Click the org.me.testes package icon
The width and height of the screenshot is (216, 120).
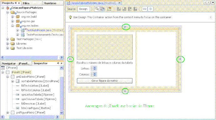point(18,26)
